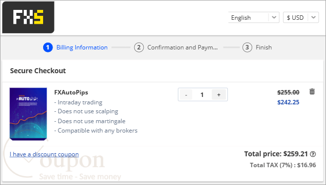The height and width of the screenshot is (185, 326).
Task: Click the Total TAX (7%) : $16.96 text
Action: tap(283, 165)
